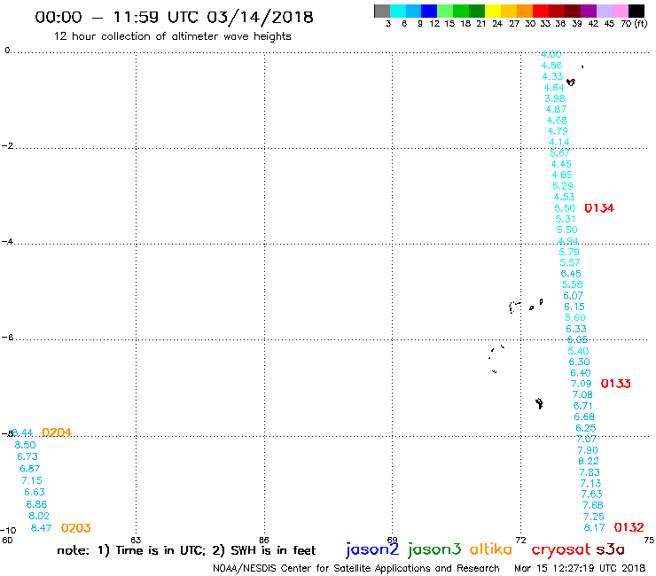Click the longitude axis label 63
The height and width of the screenshot is (576, 656).
pos(136,540)
